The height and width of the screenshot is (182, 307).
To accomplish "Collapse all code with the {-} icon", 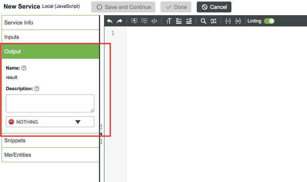I will pos(228,21).
